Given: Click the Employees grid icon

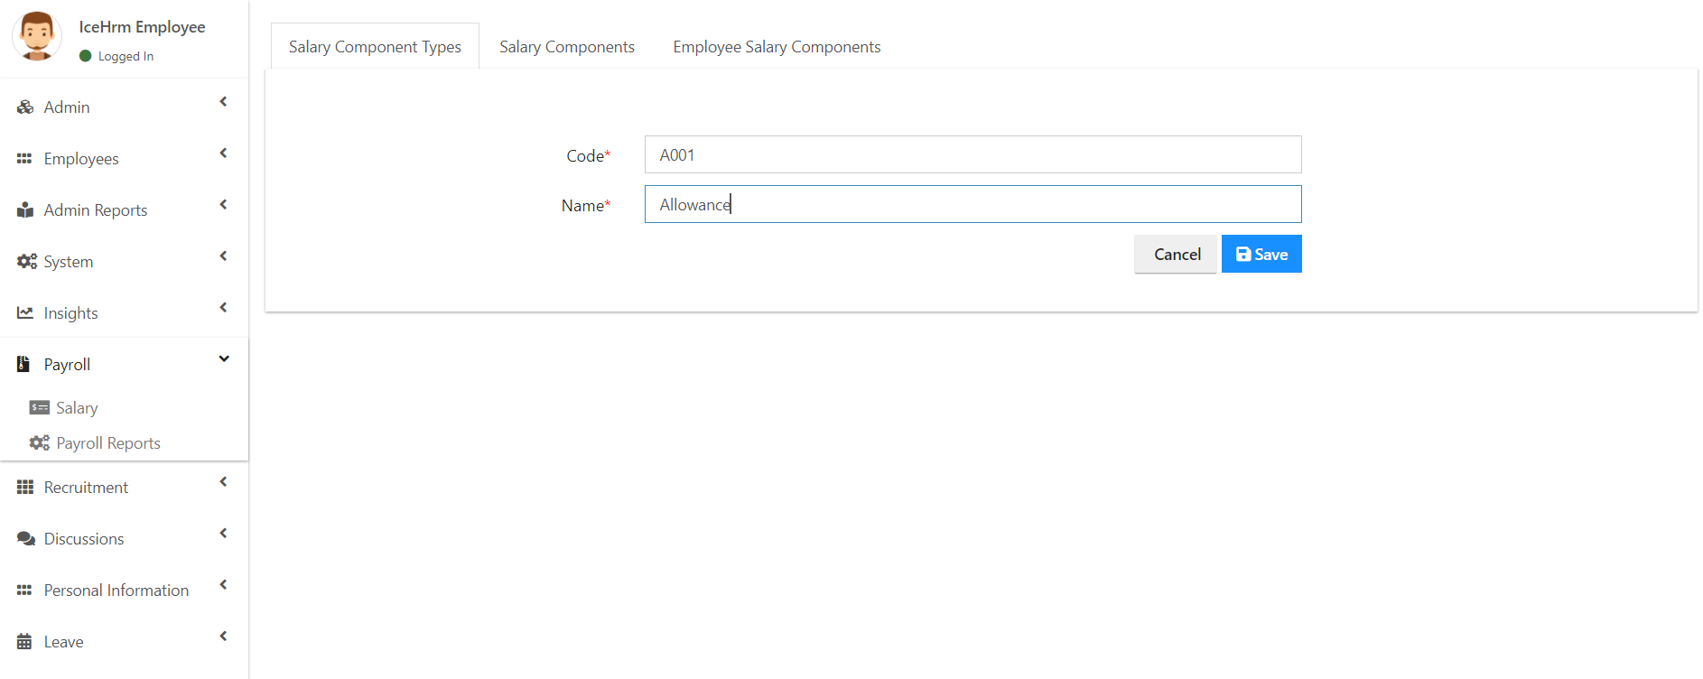Looking at the screenshot, I should point(24,159).
